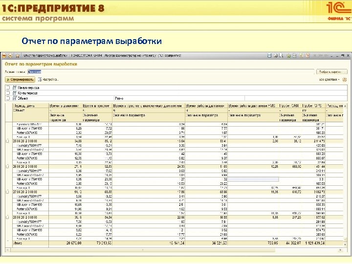Click the 28.06.2012 0:00:00 row date cell
Screen dimensions: 352x264
pyautogui.click(x=30, y=217)
